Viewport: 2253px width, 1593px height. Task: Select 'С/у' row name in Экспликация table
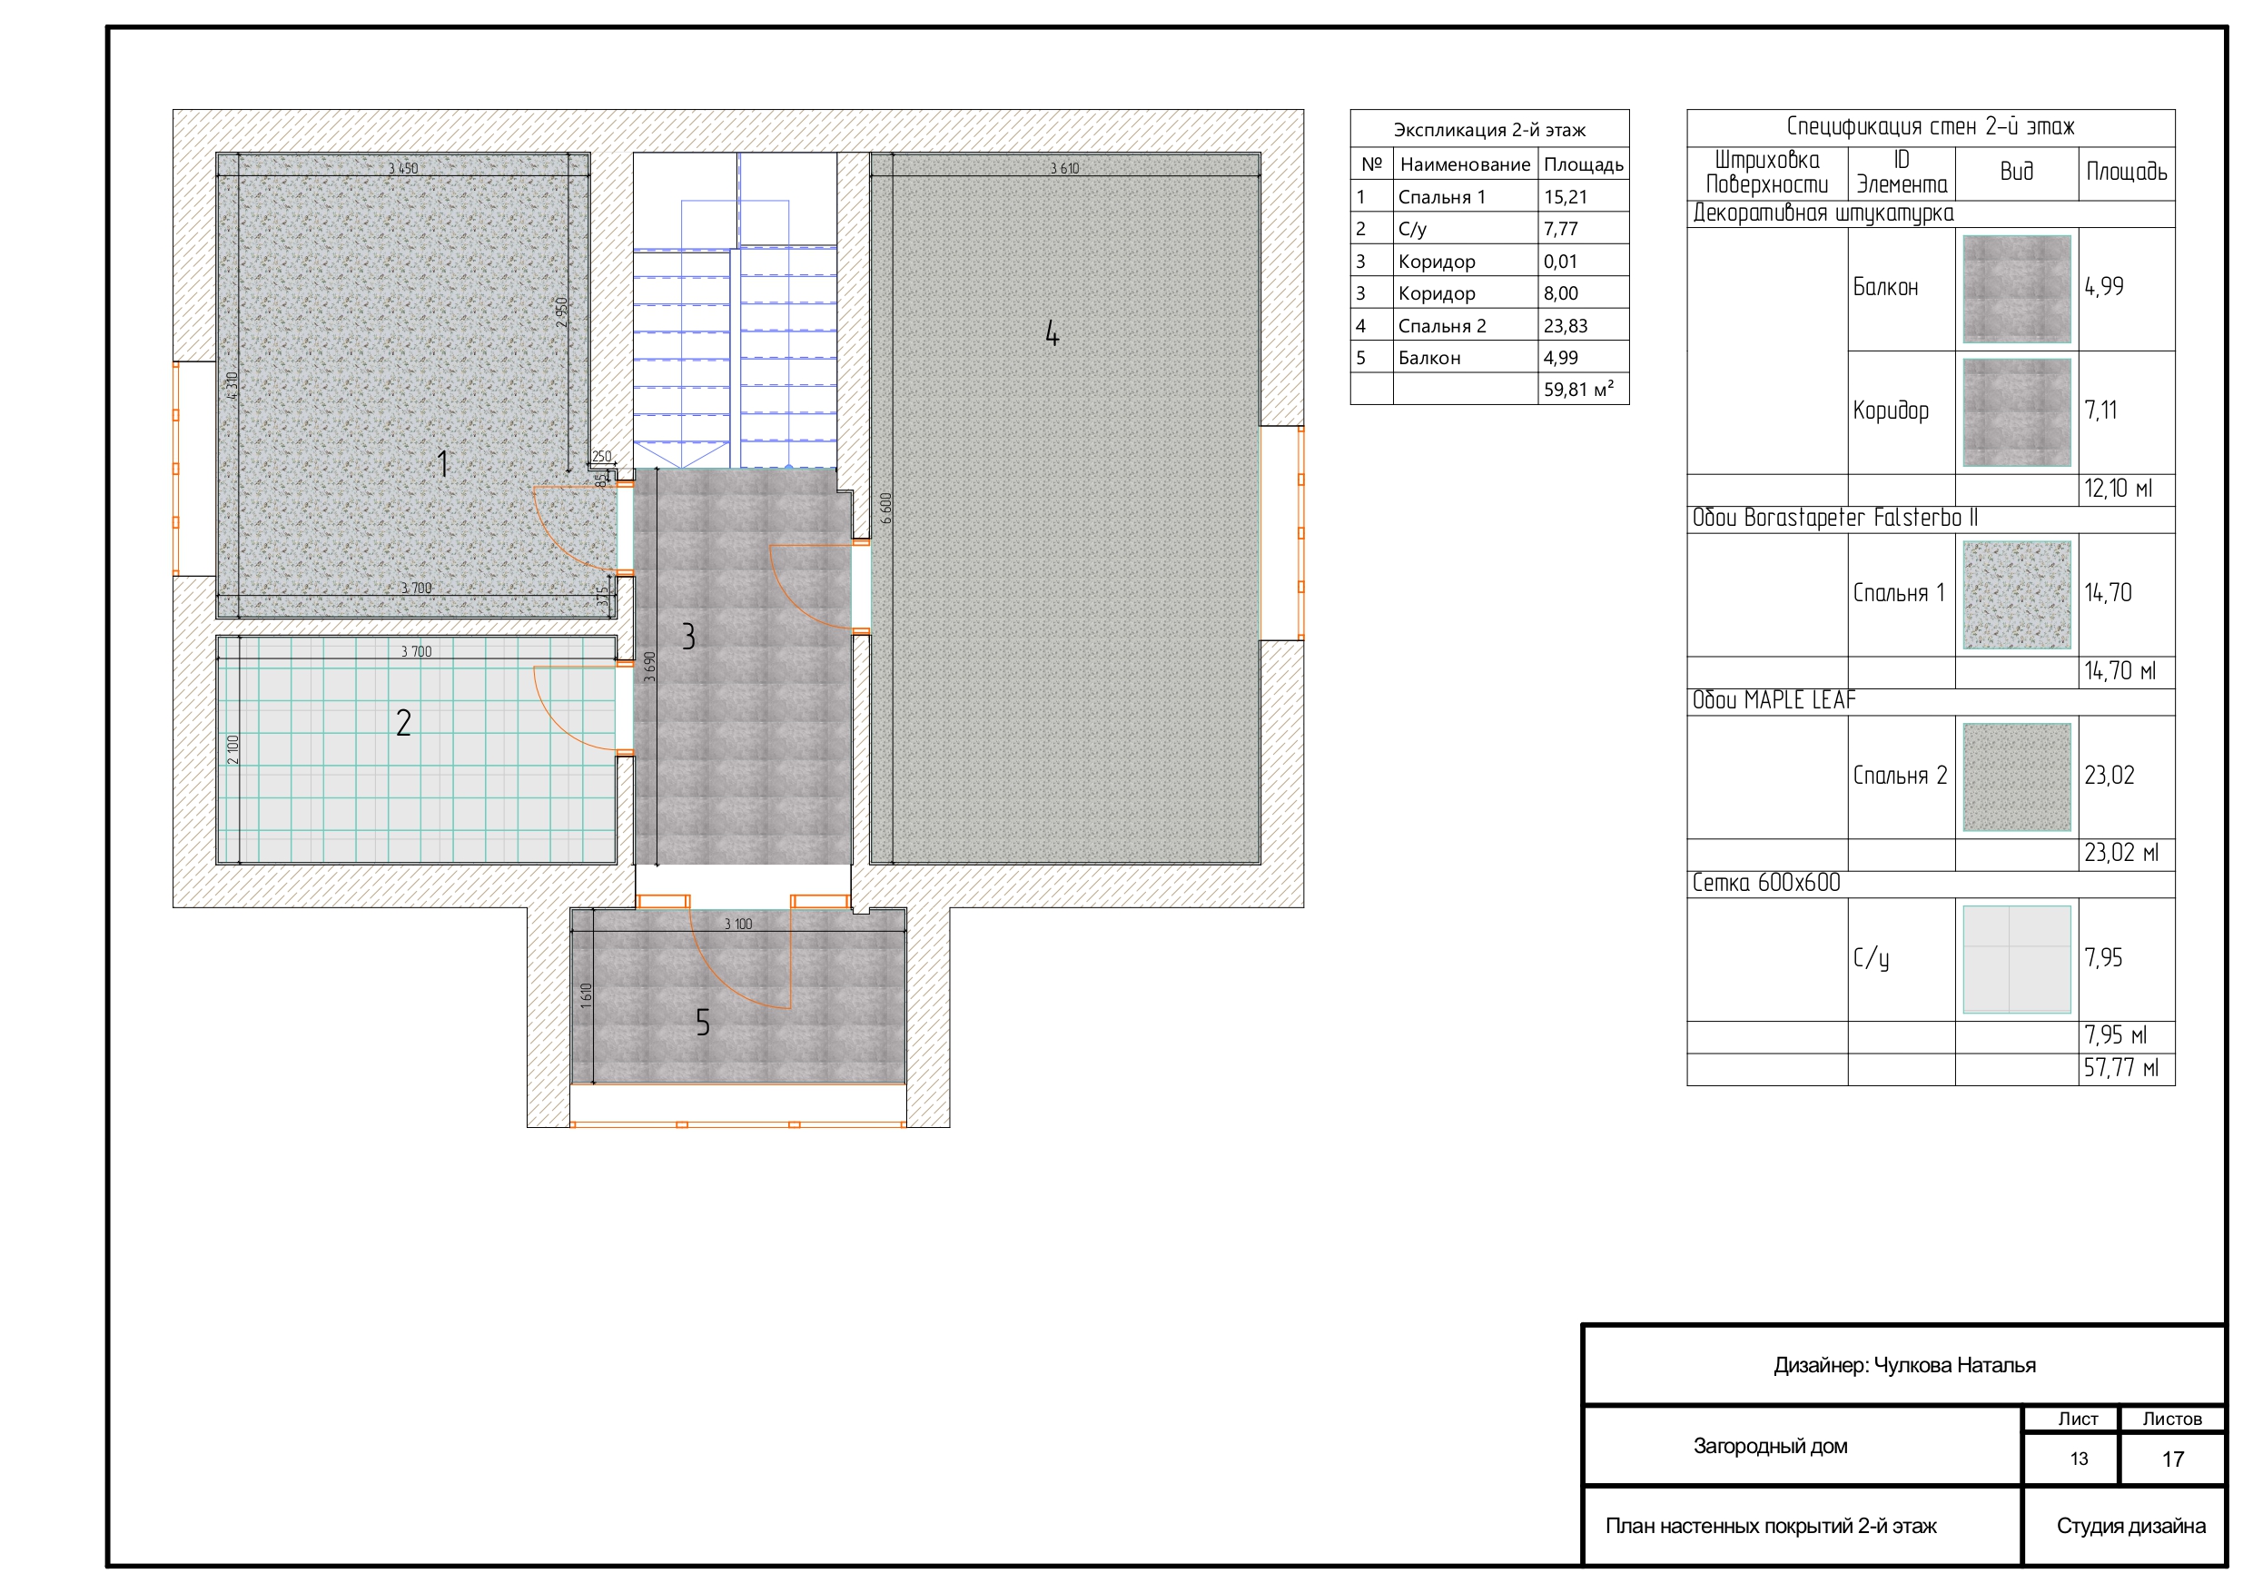(1412, 230)
